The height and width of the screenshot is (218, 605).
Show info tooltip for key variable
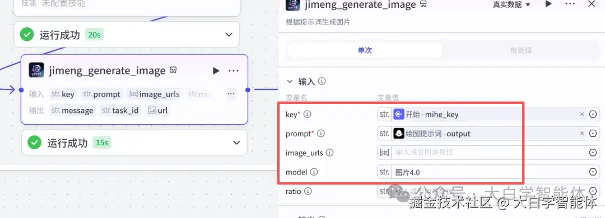(x=308, y=115)
